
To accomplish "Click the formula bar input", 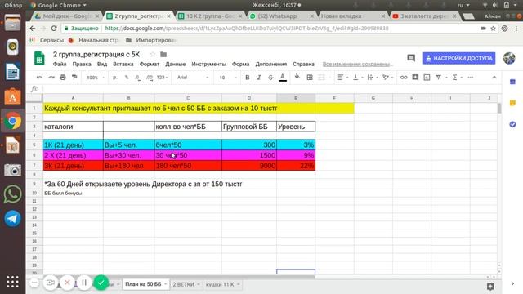I will click(x=270, y=89).
